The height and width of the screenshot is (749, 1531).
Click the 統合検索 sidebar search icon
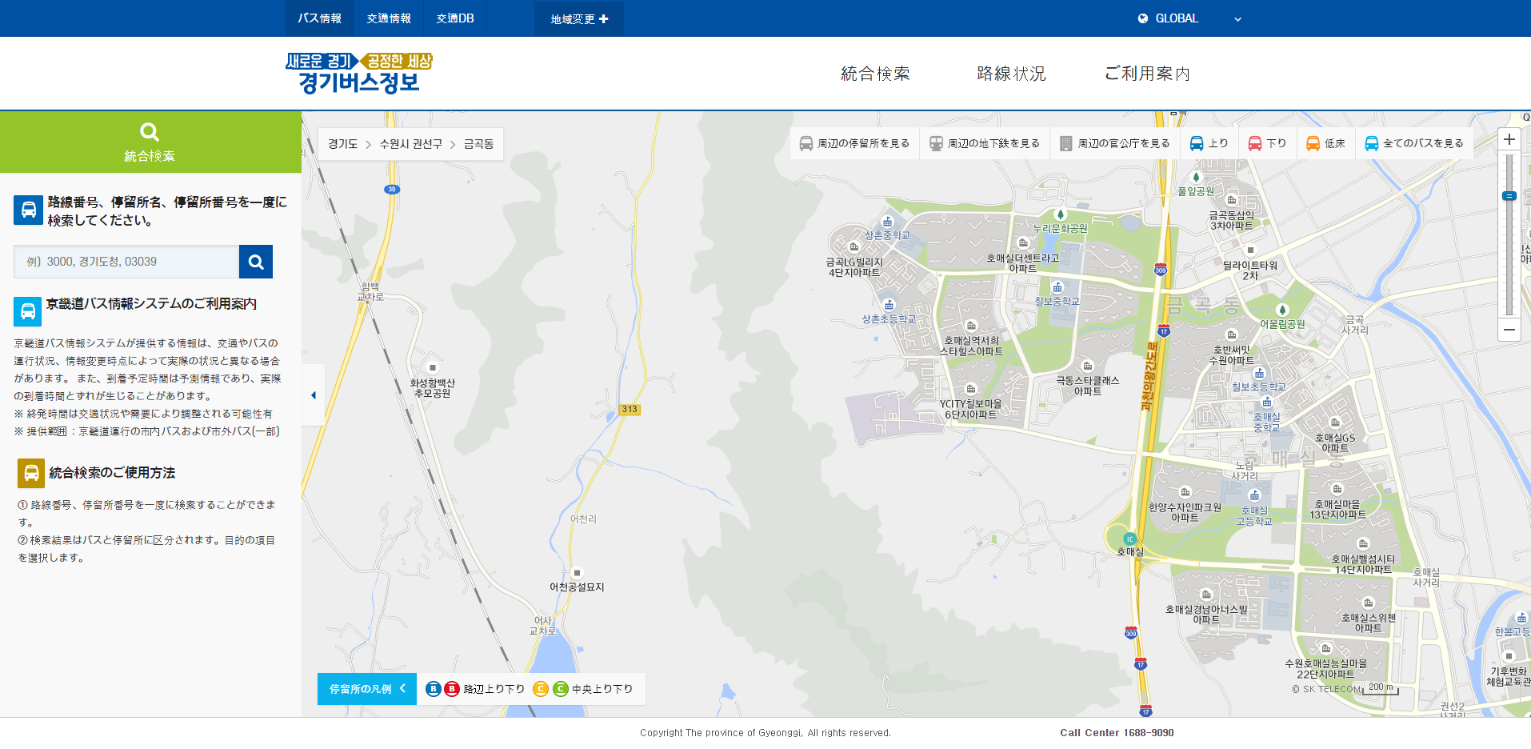click(150, 132)
